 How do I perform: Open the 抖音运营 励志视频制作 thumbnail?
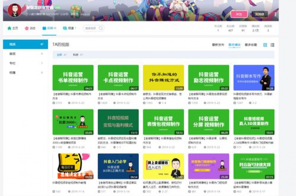(x=209, y=78)
